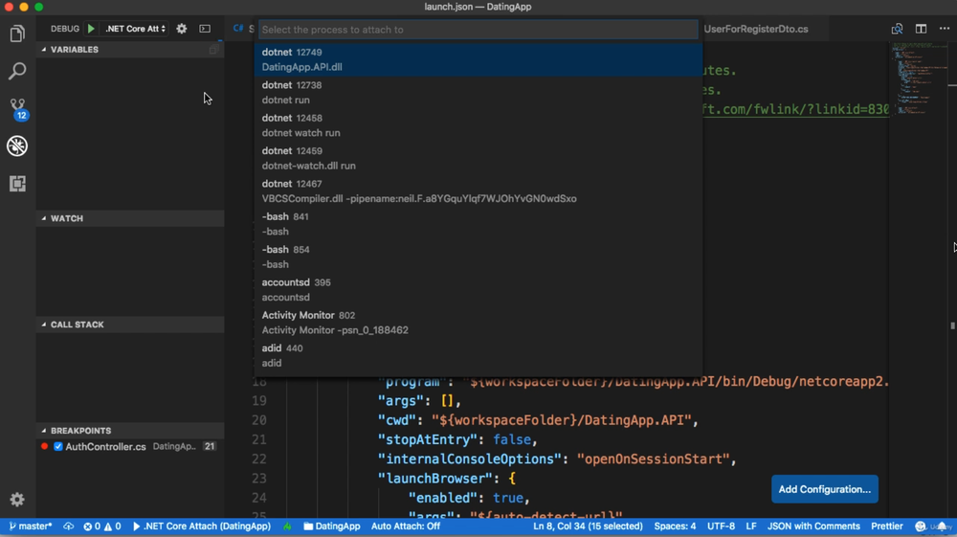
Task: Open the Extensions view icon
Action: (x=17, y=184)
